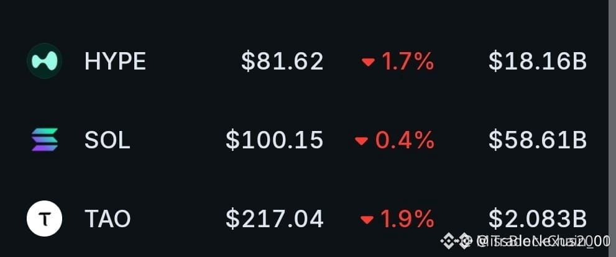Select the SOL price $100.15

tap(274, 140)
